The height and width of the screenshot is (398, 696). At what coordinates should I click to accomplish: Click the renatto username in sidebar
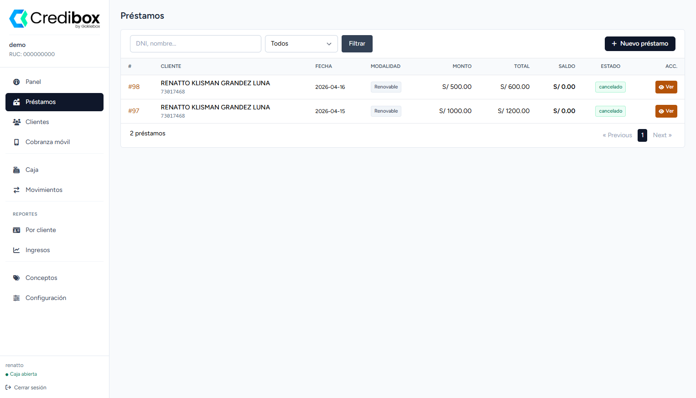pyautogui.click(x=15, y=366)
